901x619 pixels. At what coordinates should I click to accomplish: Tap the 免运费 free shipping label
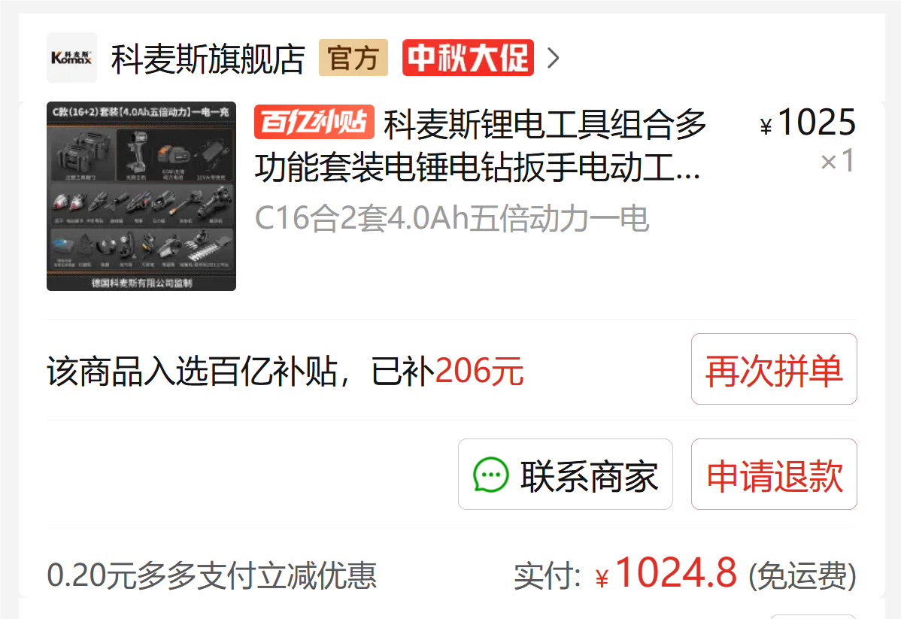click(802, 576)
